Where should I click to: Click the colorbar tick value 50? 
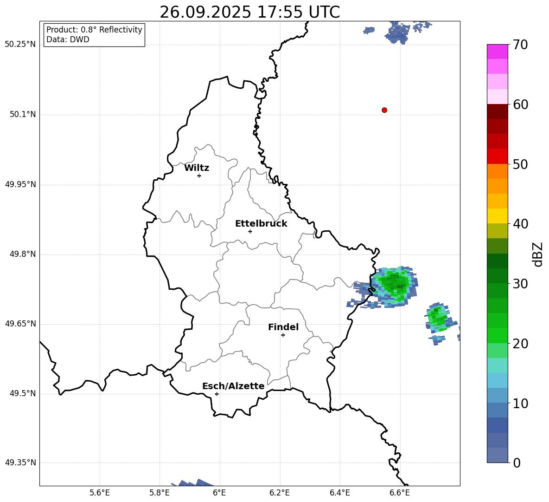pyautogui.click(x=520, y=164)
